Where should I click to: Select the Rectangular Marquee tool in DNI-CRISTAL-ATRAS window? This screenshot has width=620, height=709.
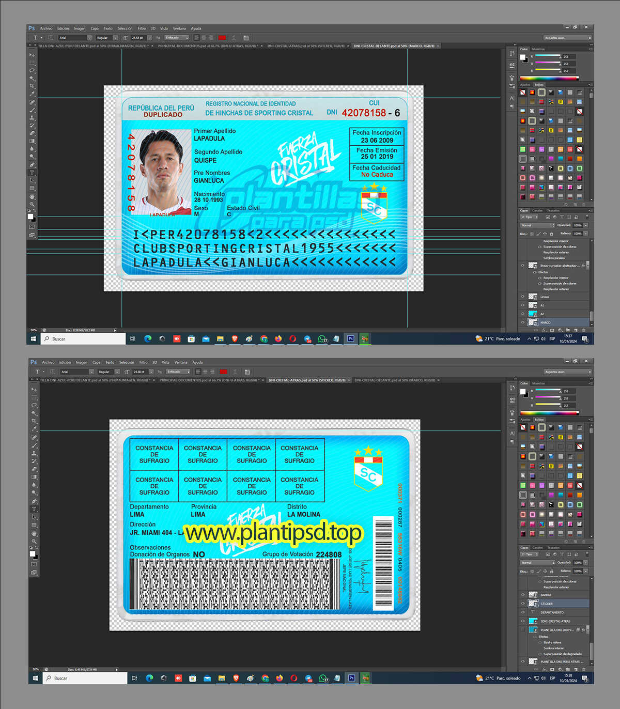tap(34, 397)
